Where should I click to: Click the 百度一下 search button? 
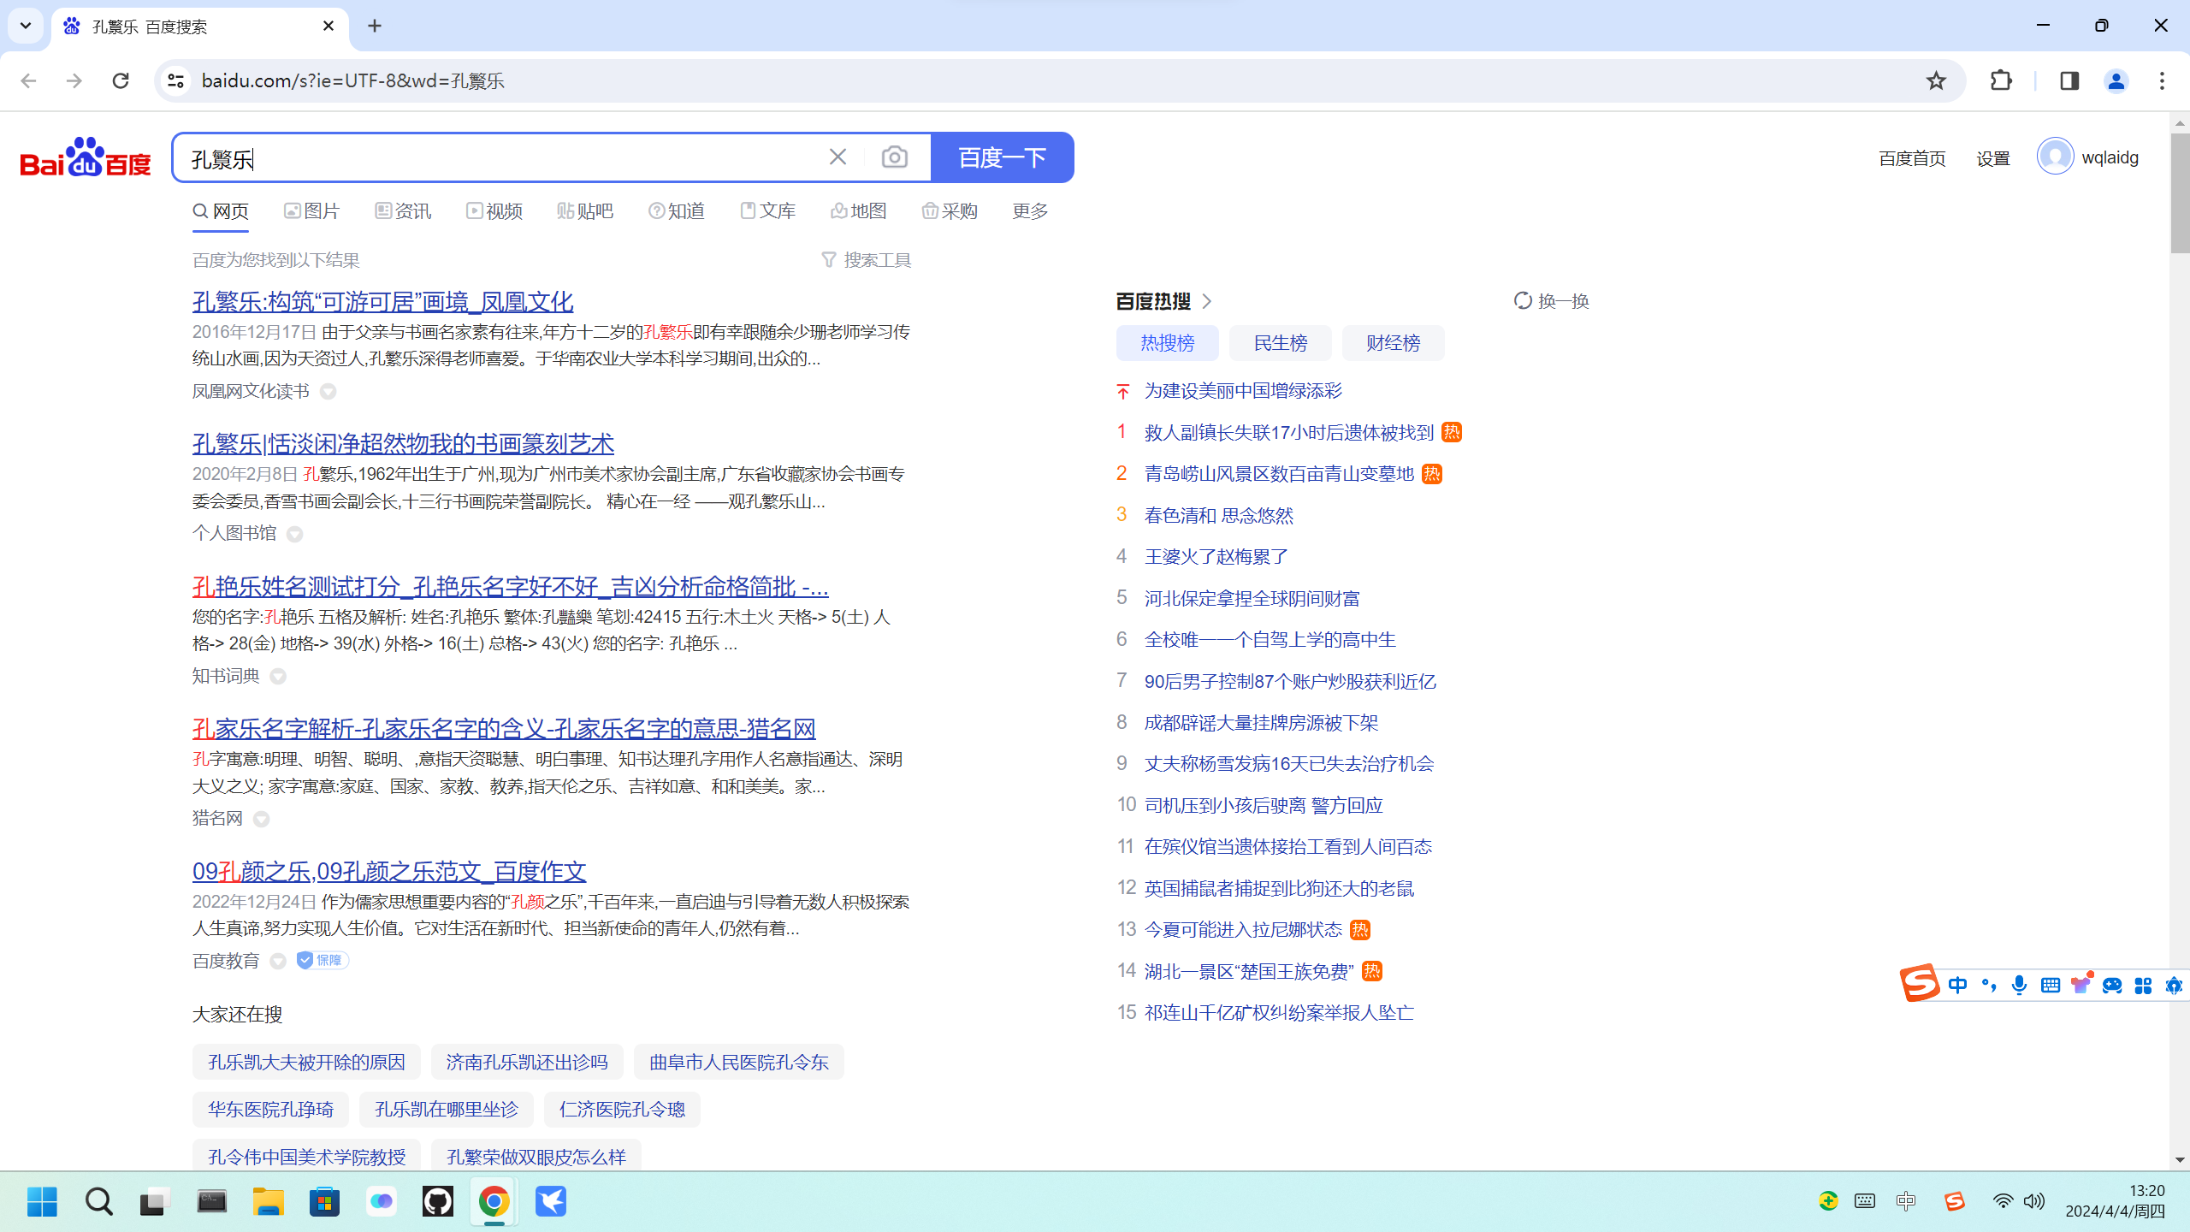tap(1002, 157)
